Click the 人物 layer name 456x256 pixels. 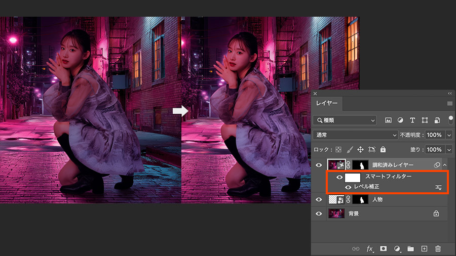(x=377, y=199)
